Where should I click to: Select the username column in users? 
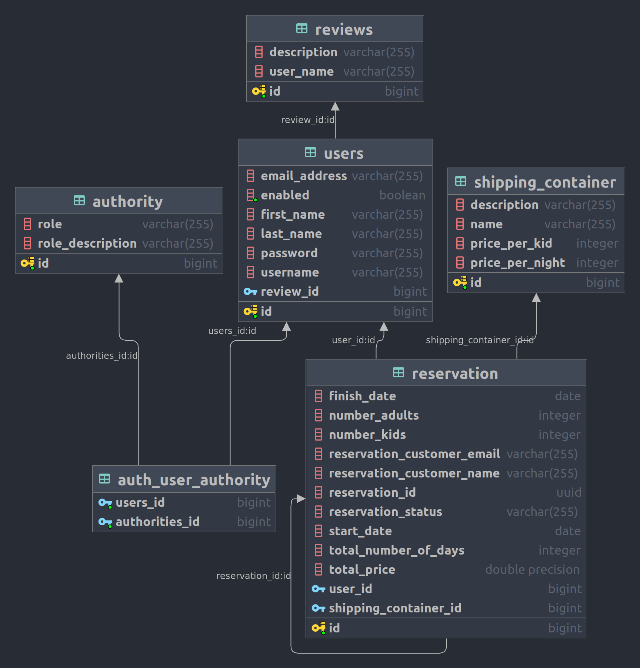coord(335,272)
